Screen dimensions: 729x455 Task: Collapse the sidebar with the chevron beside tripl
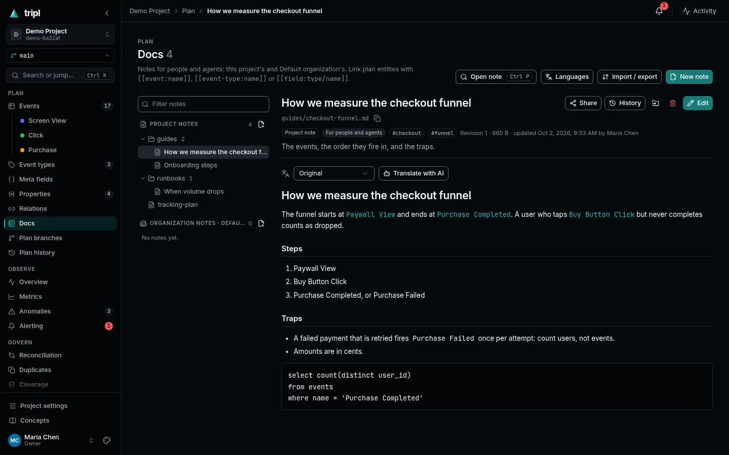107,13
